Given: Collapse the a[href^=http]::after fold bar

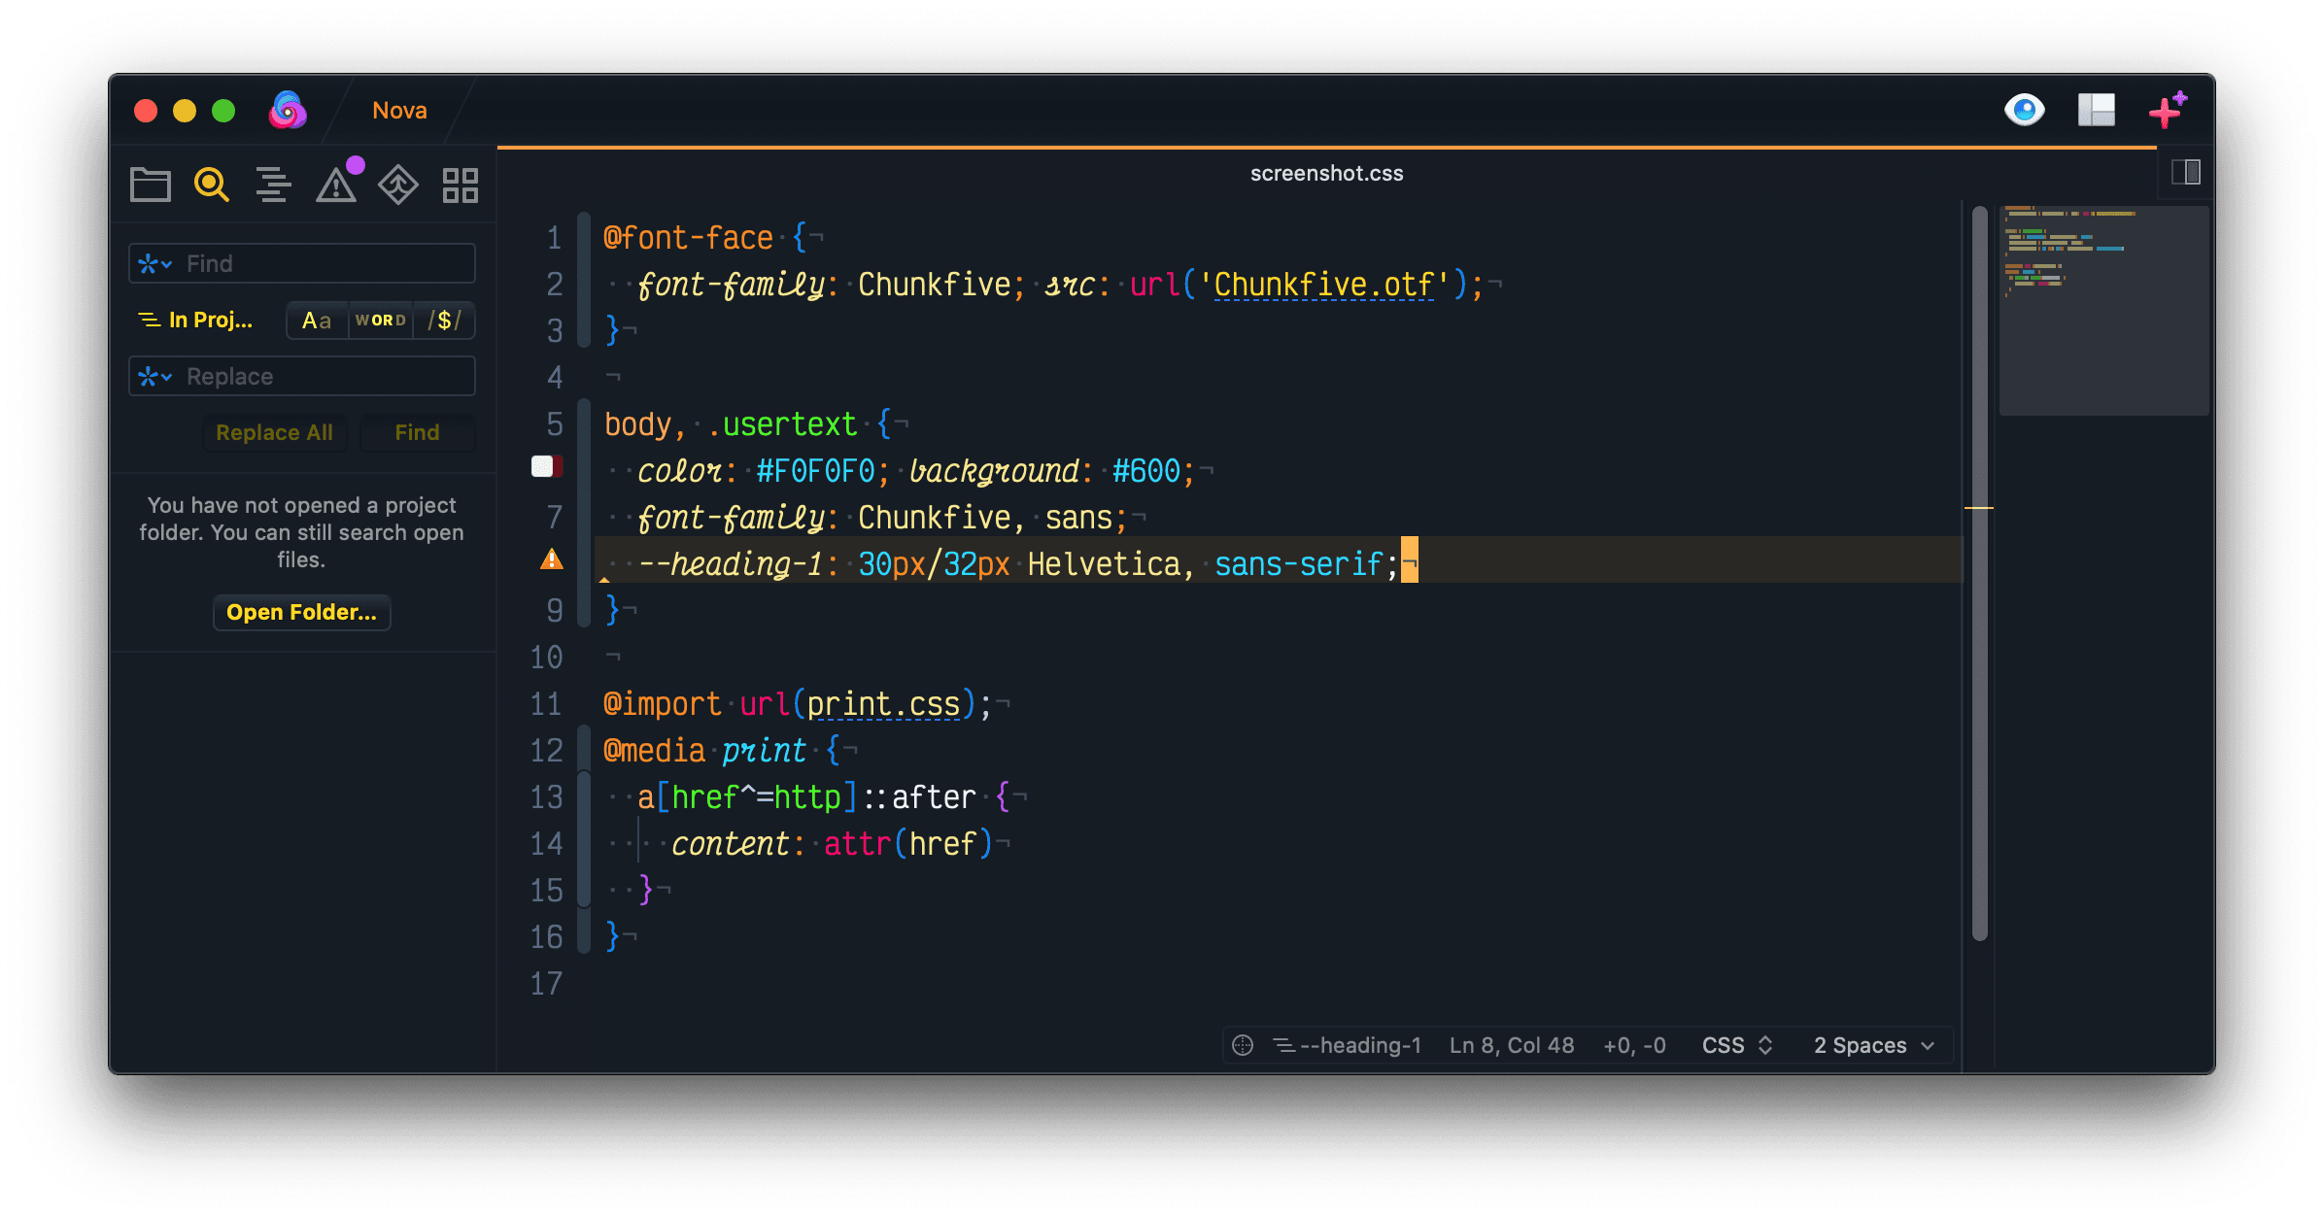Looking at the screenshot, I should pos(584,840).
